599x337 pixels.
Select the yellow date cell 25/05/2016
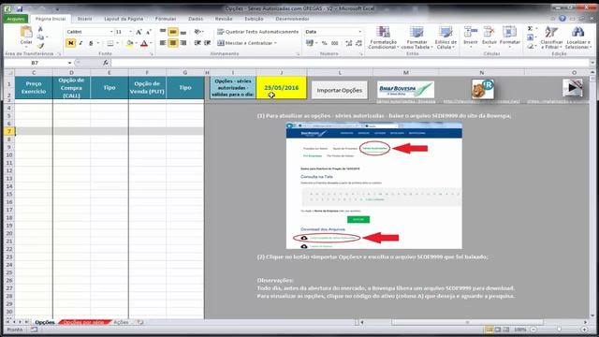pos(281,87)
